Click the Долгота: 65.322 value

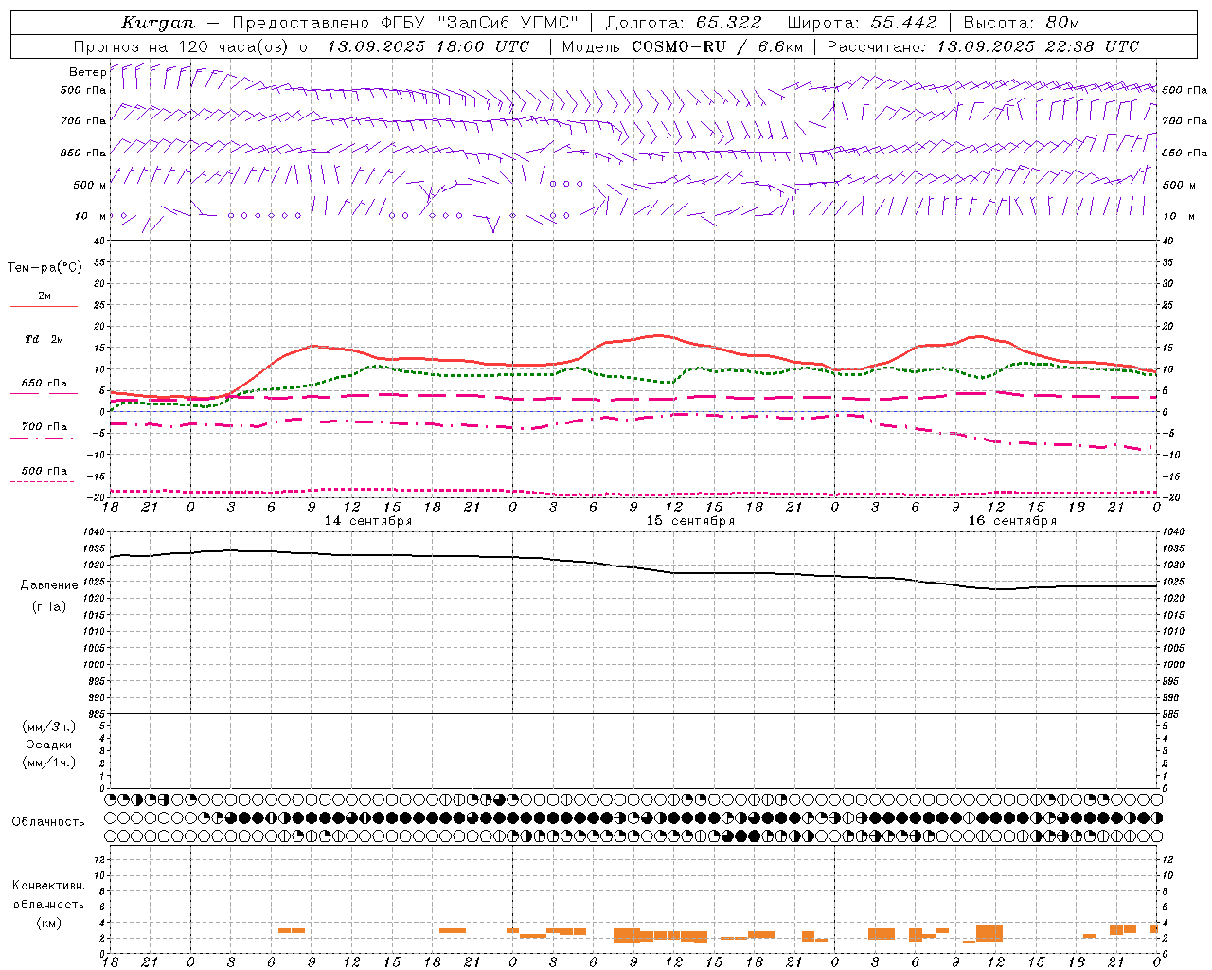[x=684, y=23]
